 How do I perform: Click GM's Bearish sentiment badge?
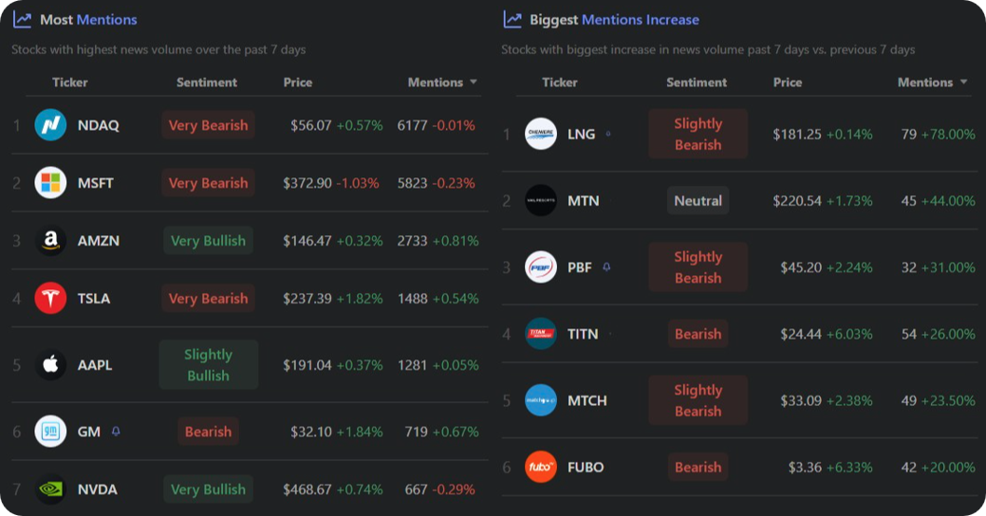[208, 432]
